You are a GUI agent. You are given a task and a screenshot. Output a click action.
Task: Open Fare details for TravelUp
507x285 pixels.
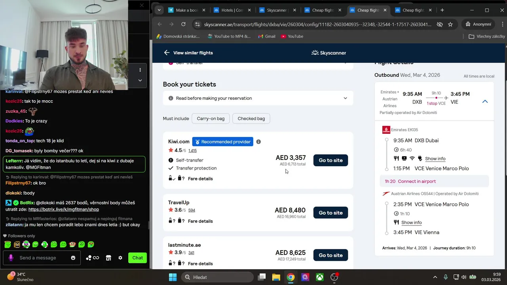tap(200, 221)
